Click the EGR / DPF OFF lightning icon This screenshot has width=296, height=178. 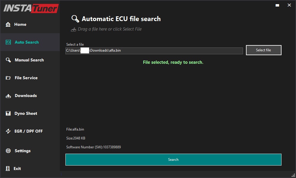[8, 131]
